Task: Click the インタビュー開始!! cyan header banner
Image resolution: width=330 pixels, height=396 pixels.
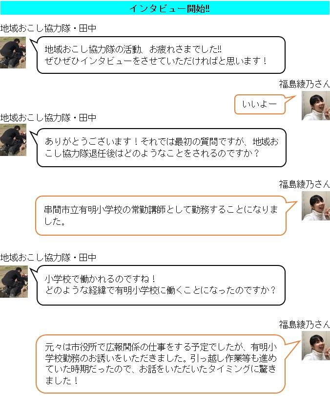Action: [x=165, y=8]
